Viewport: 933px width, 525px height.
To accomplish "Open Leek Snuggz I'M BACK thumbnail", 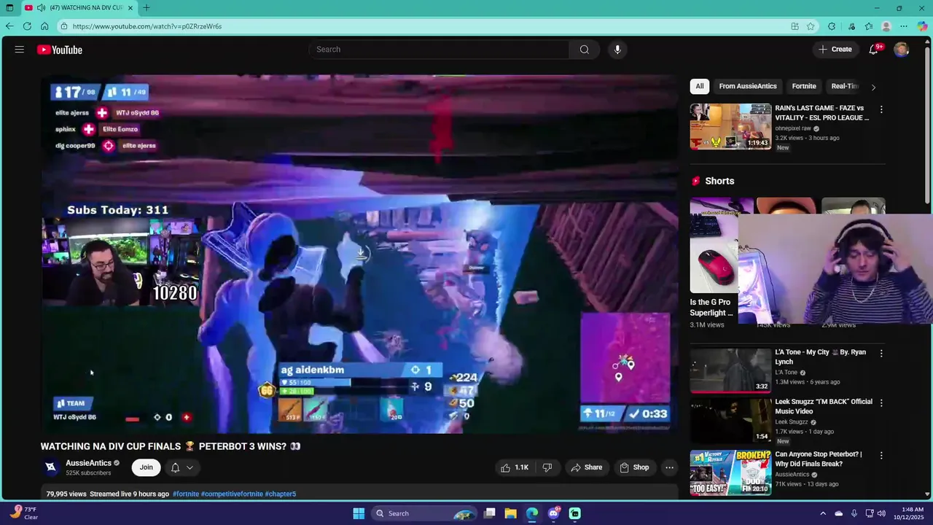I will point(730,420).
